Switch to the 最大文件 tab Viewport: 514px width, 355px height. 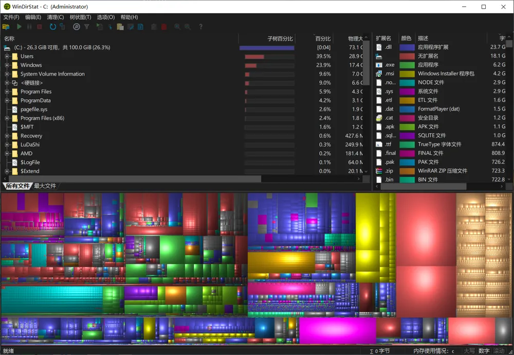45,186
